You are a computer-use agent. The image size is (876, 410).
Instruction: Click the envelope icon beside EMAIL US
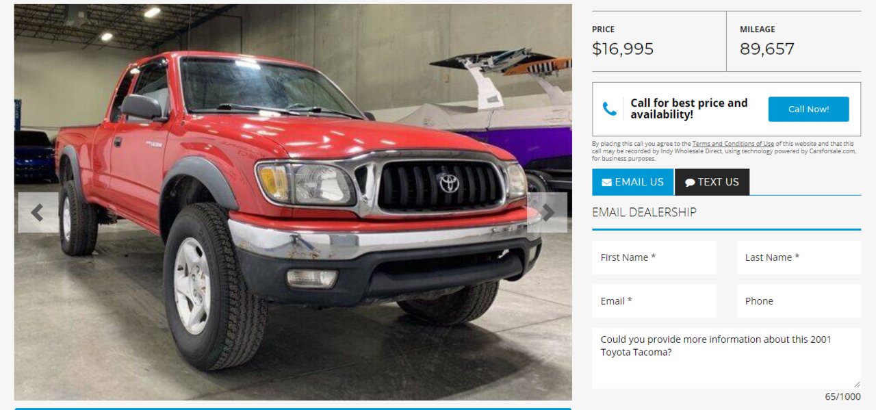[x=606, y=182]
